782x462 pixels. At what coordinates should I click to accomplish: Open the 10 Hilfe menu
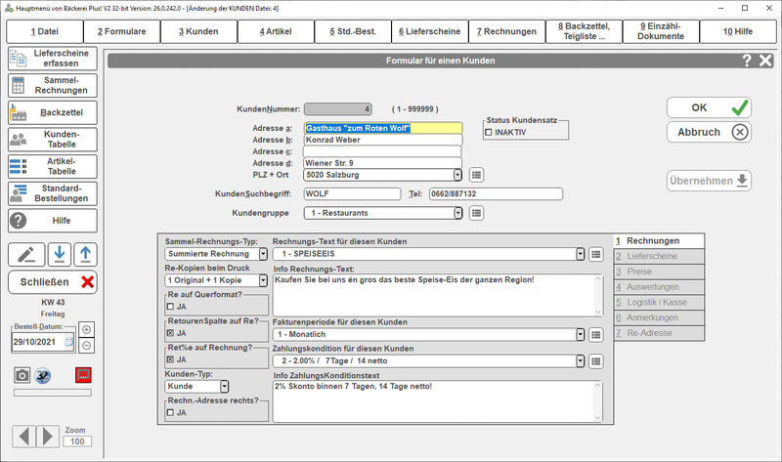point(738,31)
